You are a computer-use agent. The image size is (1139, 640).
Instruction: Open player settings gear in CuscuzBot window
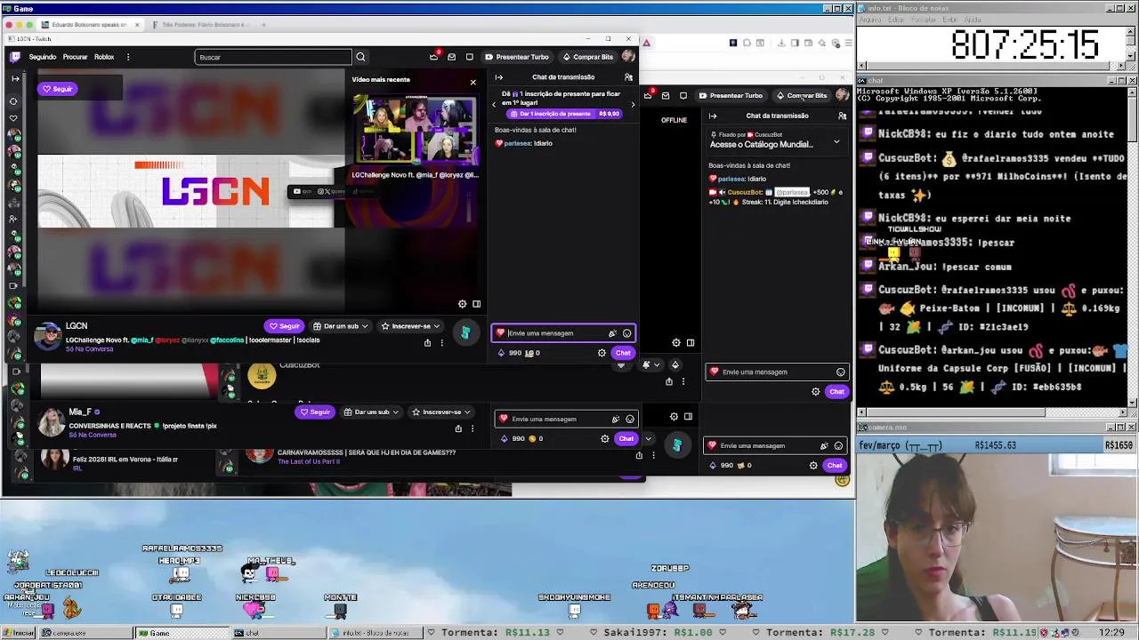[x=675, y=342]
